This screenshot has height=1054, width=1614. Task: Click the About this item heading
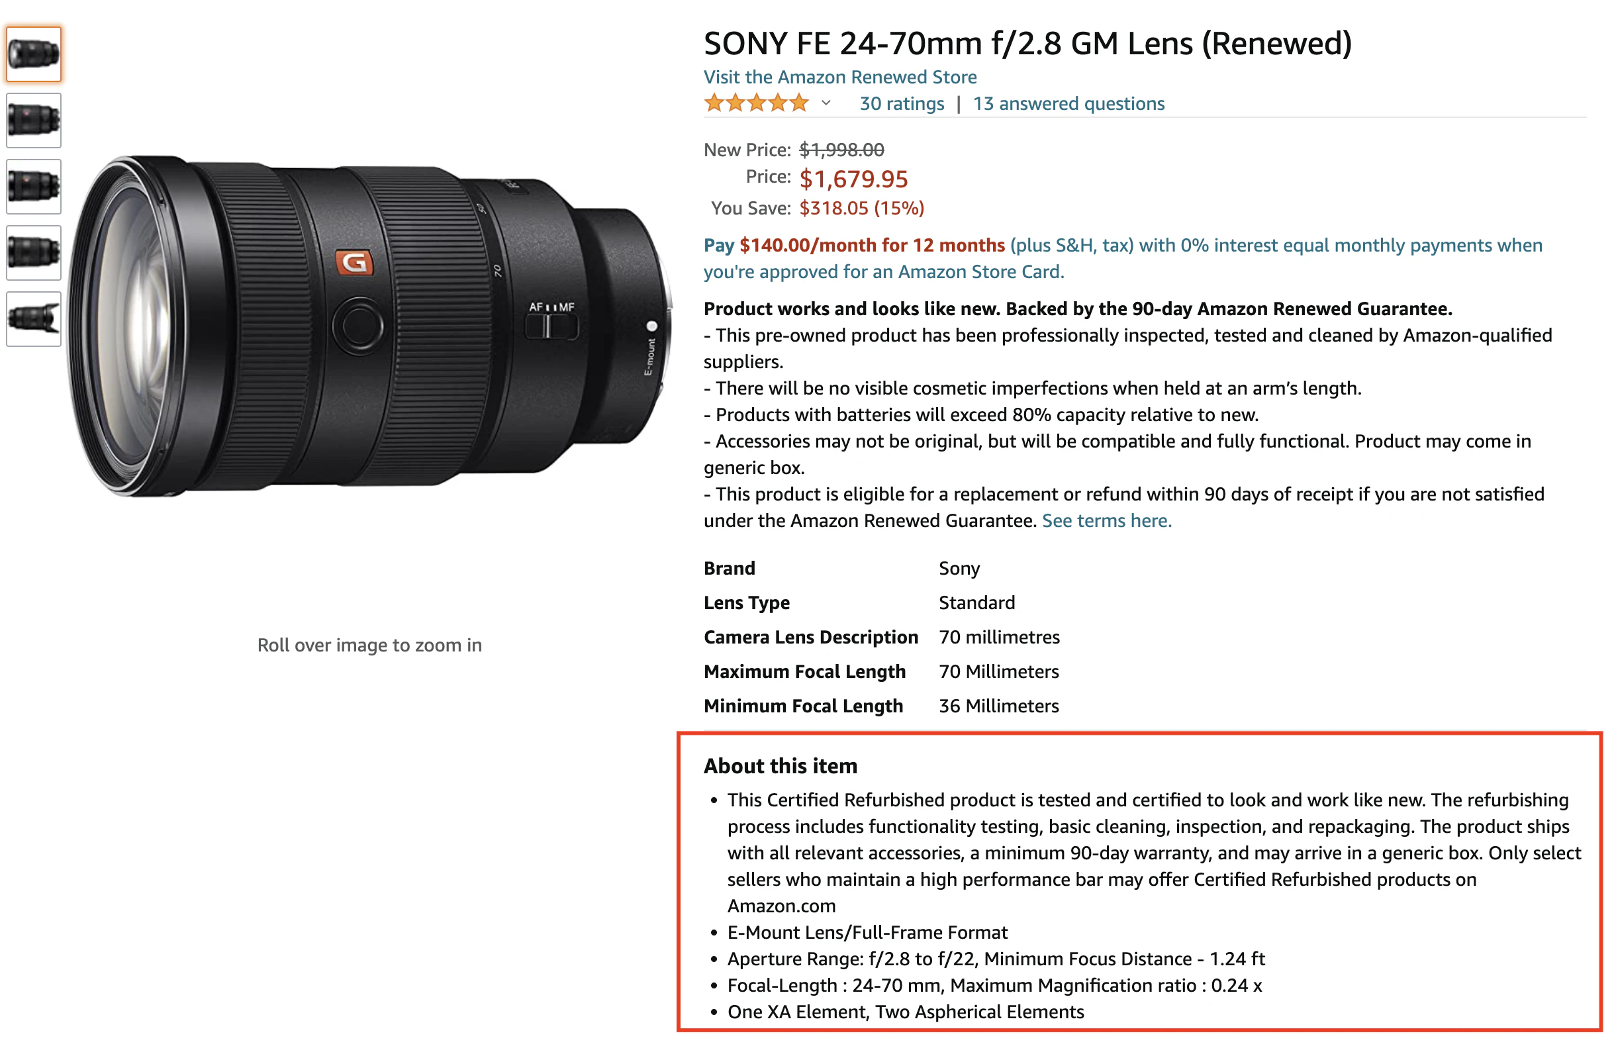coord(781,767)
